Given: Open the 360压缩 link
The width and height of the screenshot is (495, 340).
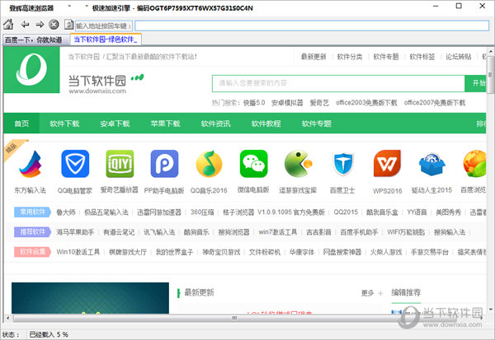Looking at the screenshot, I should point(202,212).
